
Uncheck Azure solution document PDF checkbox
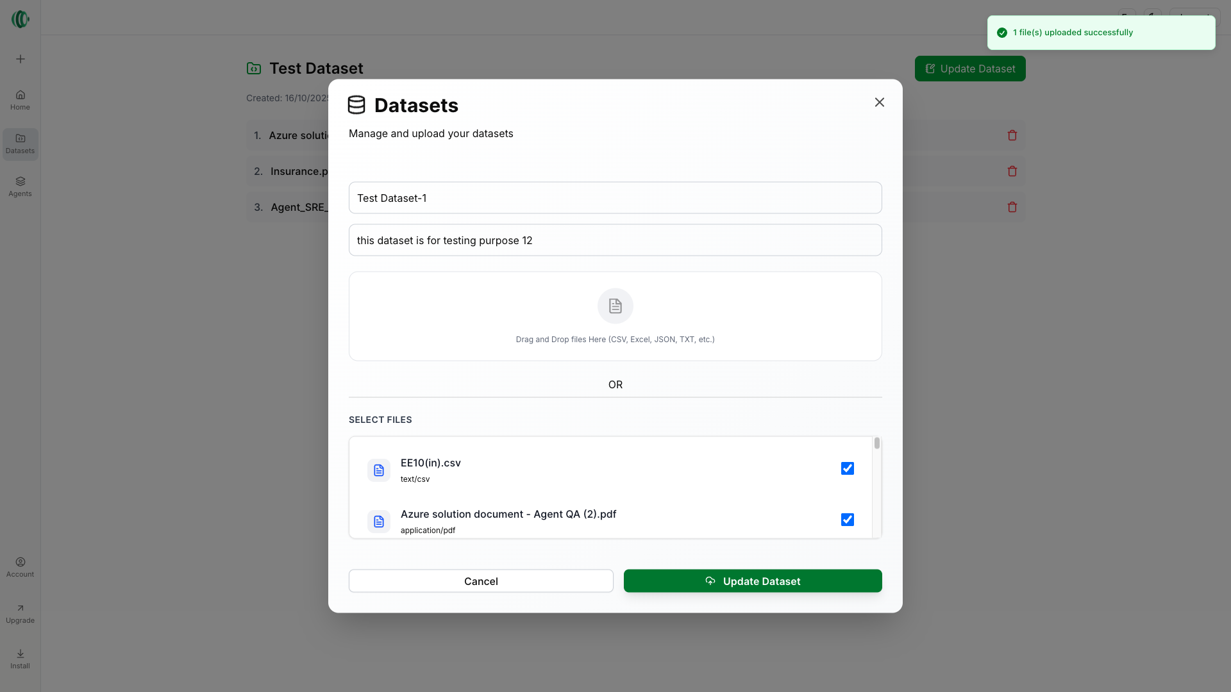848,520
